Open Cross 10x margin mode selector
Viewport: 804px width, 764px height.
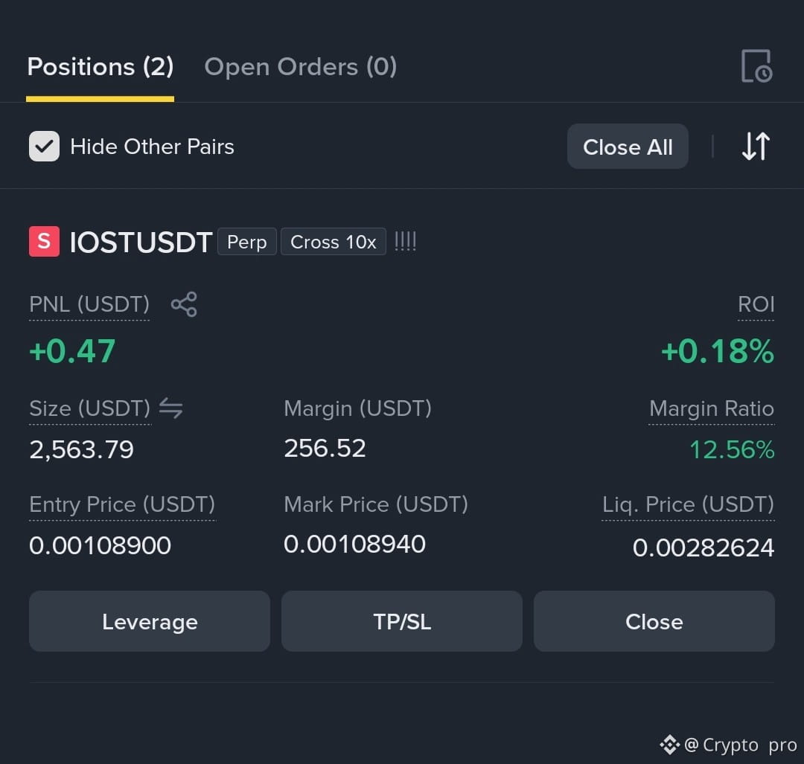[x=334, y=242]
